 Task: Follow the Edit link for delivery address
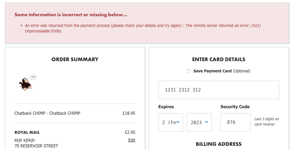[132, 140]
